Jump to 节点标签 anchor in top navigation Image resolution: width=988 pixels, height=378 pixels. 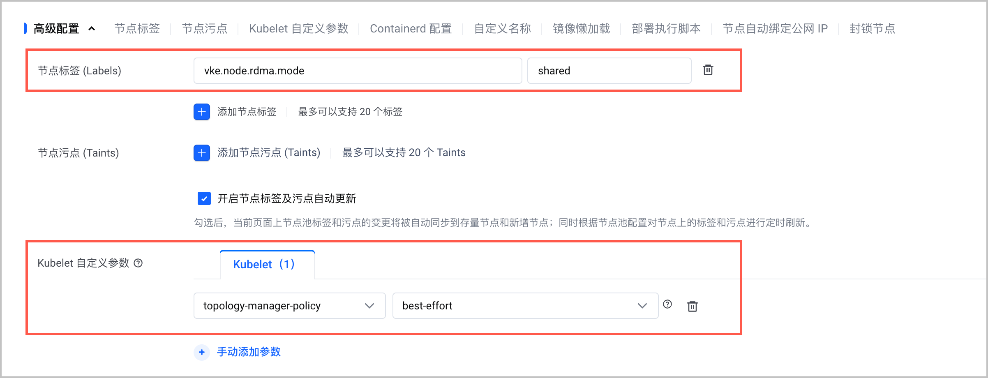[137, 28]
